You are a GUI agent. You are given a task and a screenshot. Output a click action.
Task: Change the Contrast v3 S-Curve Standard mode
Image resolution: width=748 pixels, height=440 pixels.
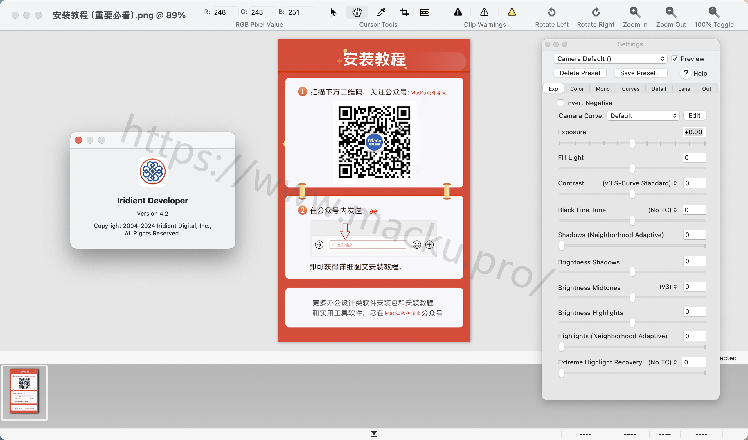(x=639, y=183)
